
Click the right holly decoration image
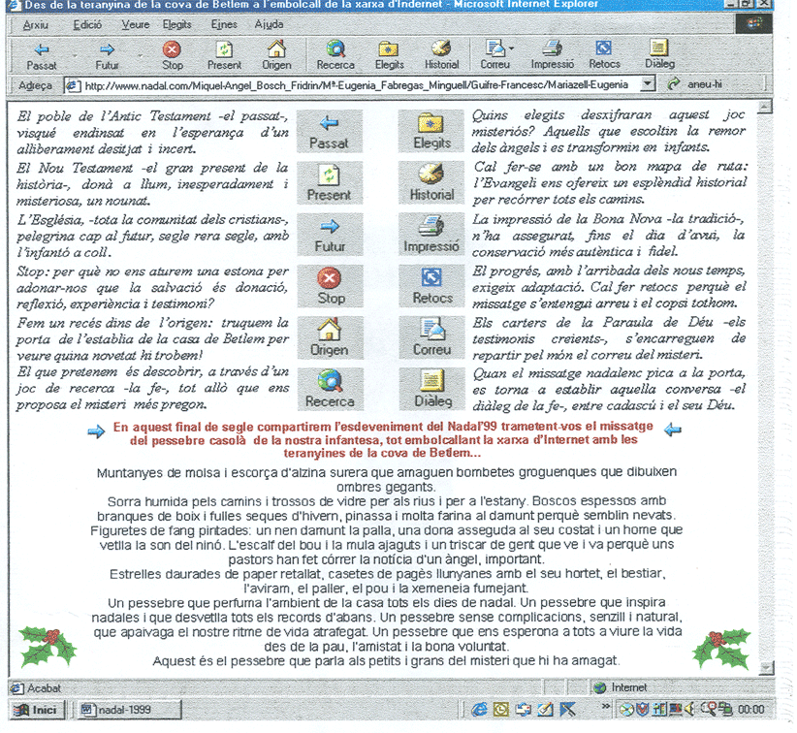(x=721, y=649)
